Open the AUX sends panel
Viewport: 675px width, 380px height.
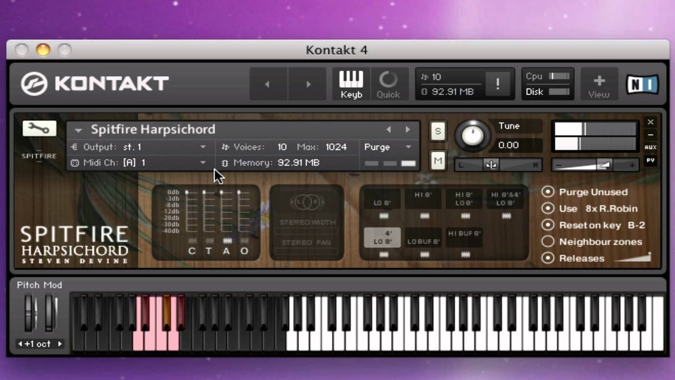click(651, 147)
